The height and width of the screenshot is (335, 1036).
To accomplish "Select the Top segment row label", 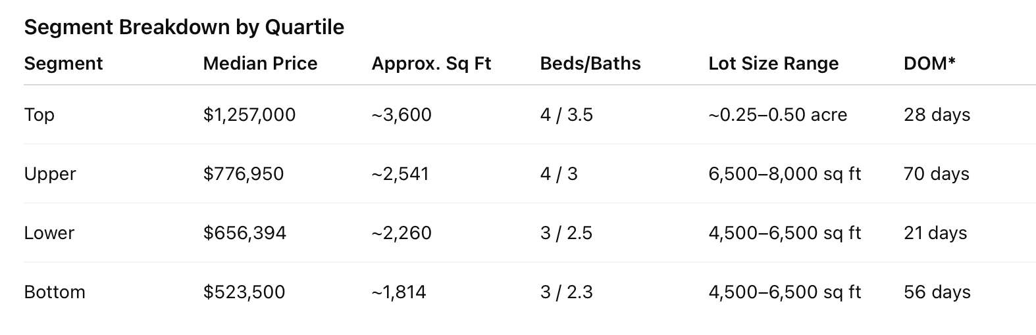I will (39, 115).
